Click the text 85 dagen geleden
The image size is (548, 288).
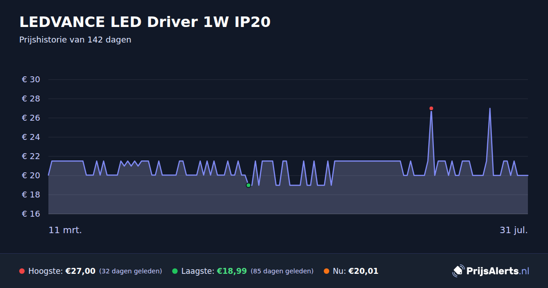(282, 271)
